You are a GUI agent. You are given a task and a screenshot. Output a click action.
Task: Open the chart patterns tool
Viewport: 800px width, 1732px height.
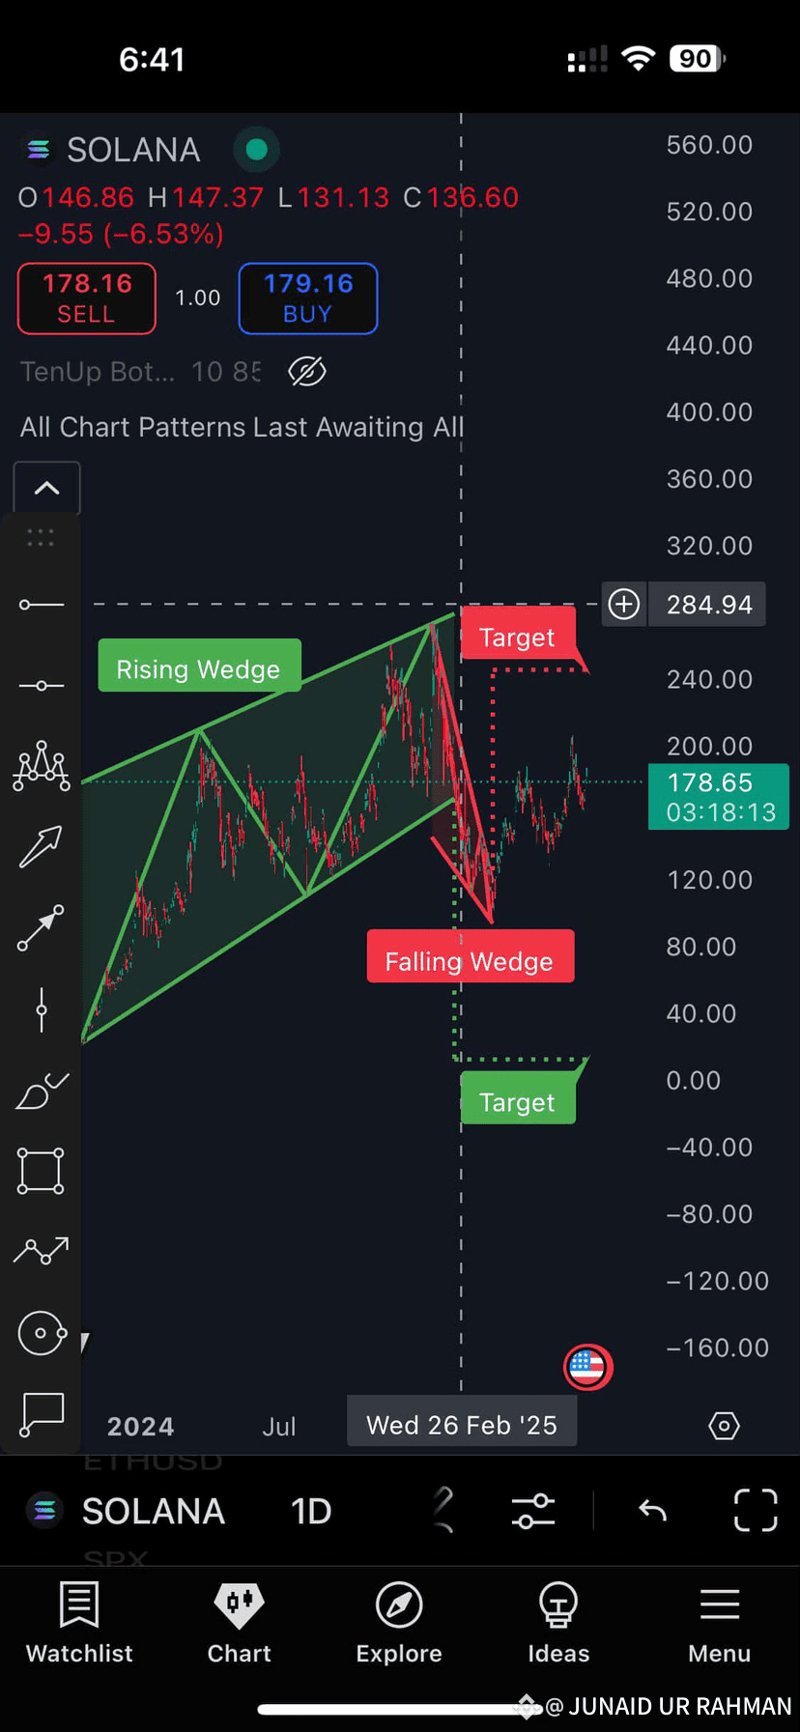tap(42, 766)
